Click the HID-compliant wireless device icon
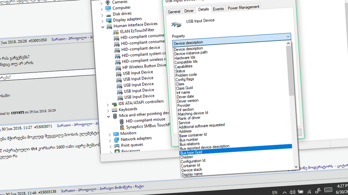Screen dimensions: 348x195 [118, 62]
